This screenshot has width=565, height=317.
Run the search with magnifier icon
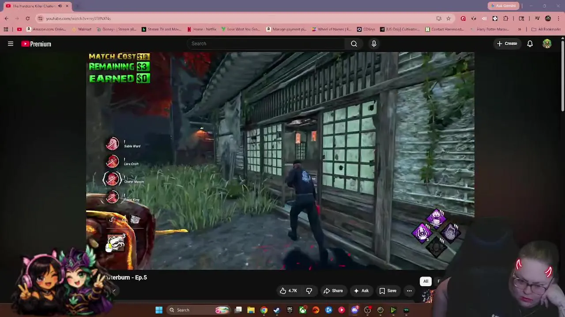354,44
